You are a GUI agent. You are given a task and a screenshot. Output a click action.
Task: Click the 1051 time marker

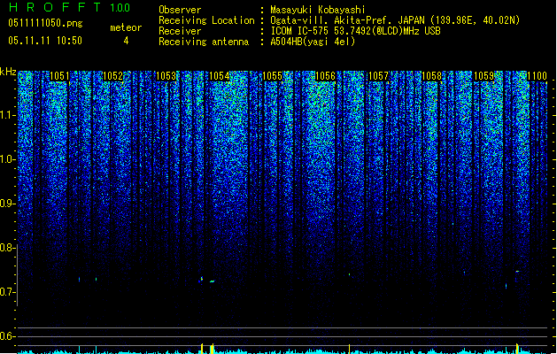(x=59, y=76)
